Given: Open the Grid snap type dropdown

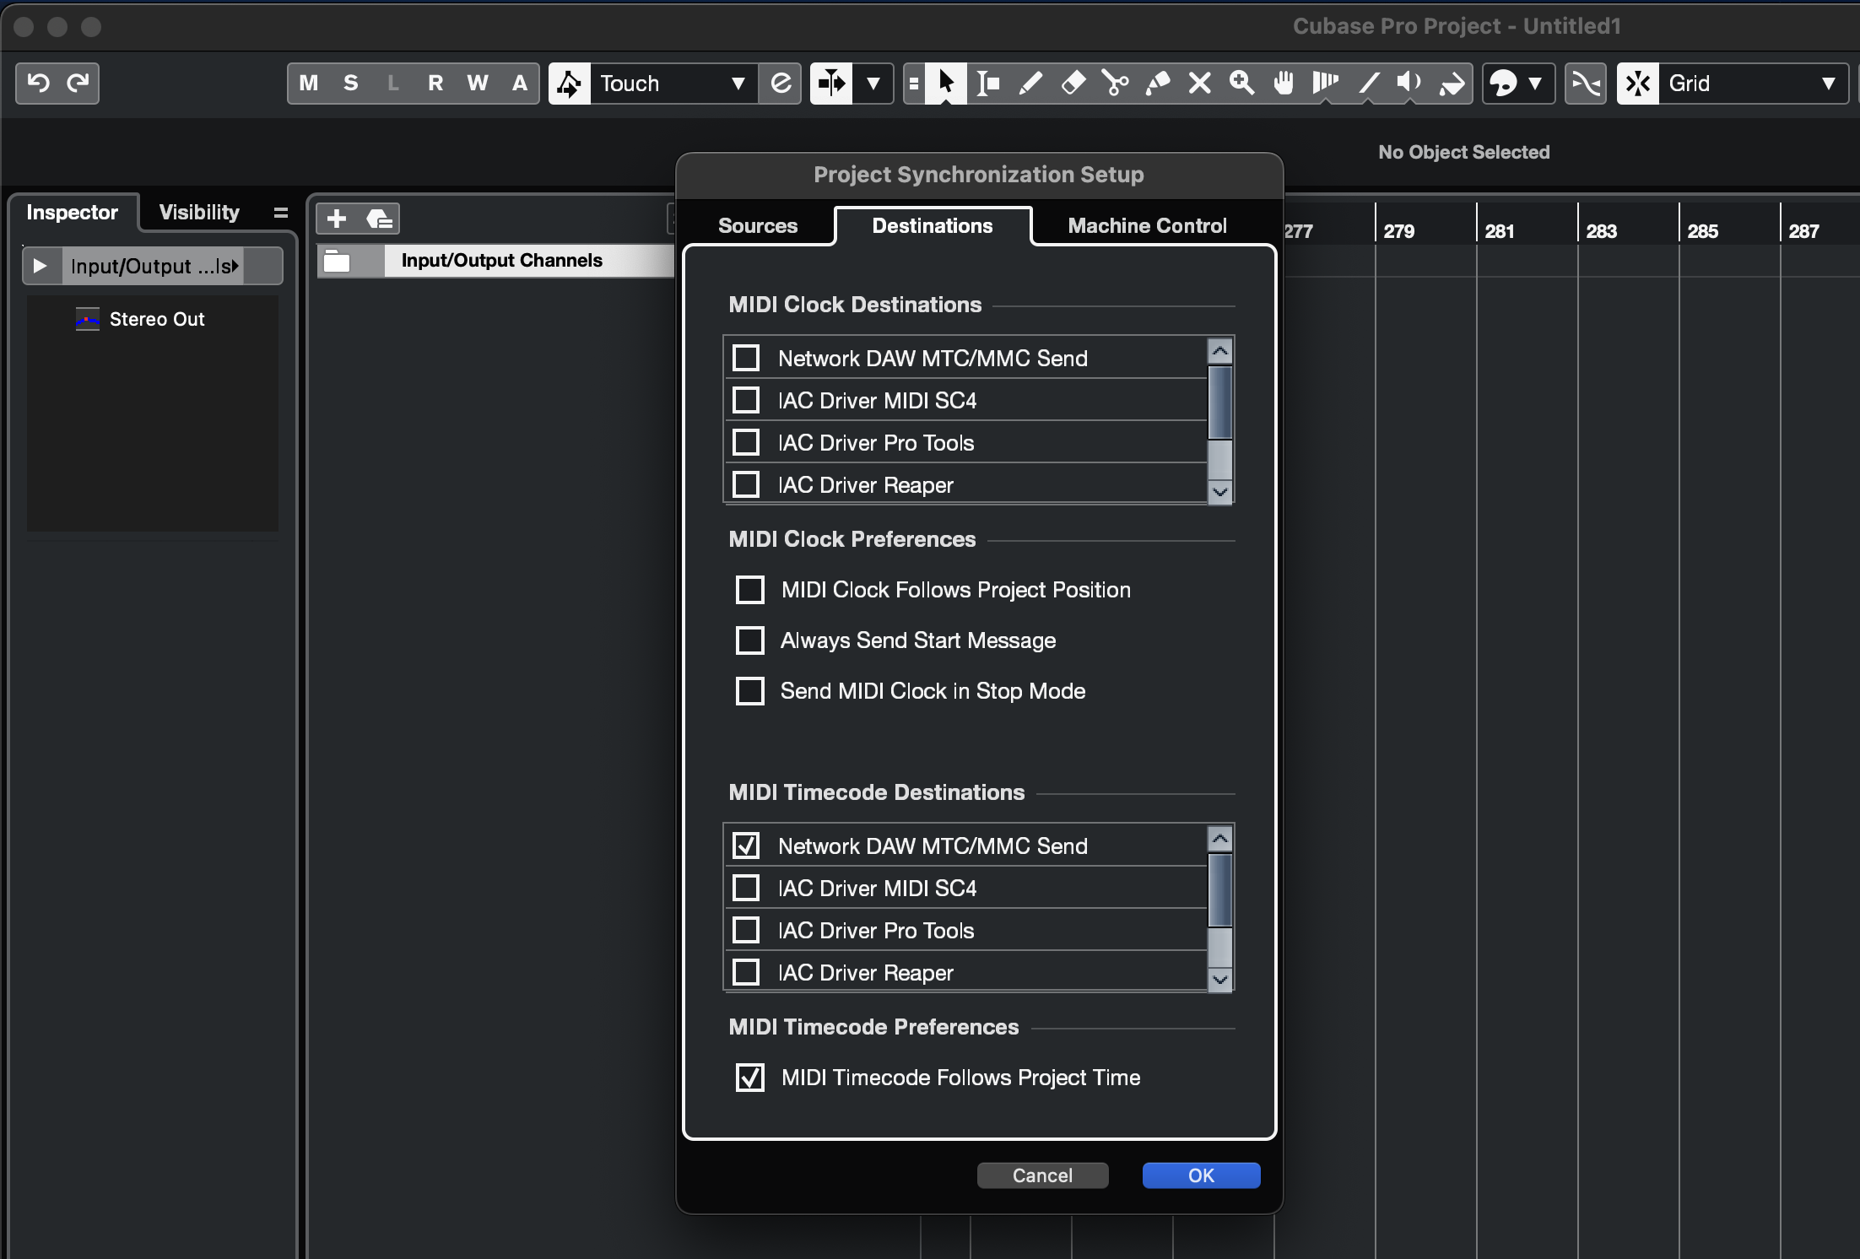Looking at the screenshot, I should pos(1754,83).
